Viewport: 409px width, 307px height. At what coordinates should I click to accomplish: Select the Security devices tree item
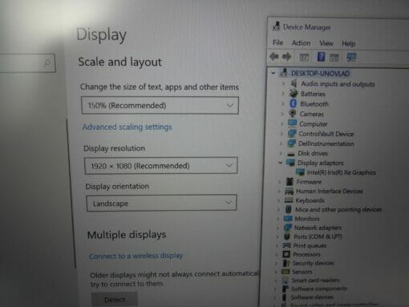[x=313, y=263]
